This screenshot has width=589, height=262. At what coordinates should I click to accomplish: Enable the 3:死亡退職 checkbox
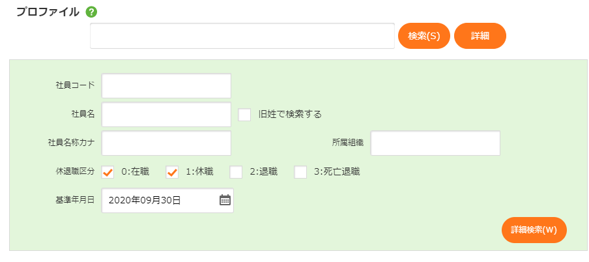pos(300,172)
